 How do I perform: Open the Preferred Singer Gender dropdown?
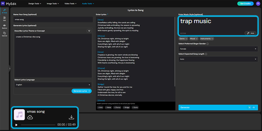click(218, 49)
